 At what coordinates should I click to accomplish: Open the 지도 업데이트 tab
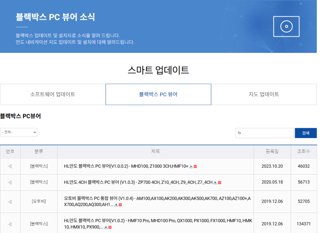click(x=264, y=94)
